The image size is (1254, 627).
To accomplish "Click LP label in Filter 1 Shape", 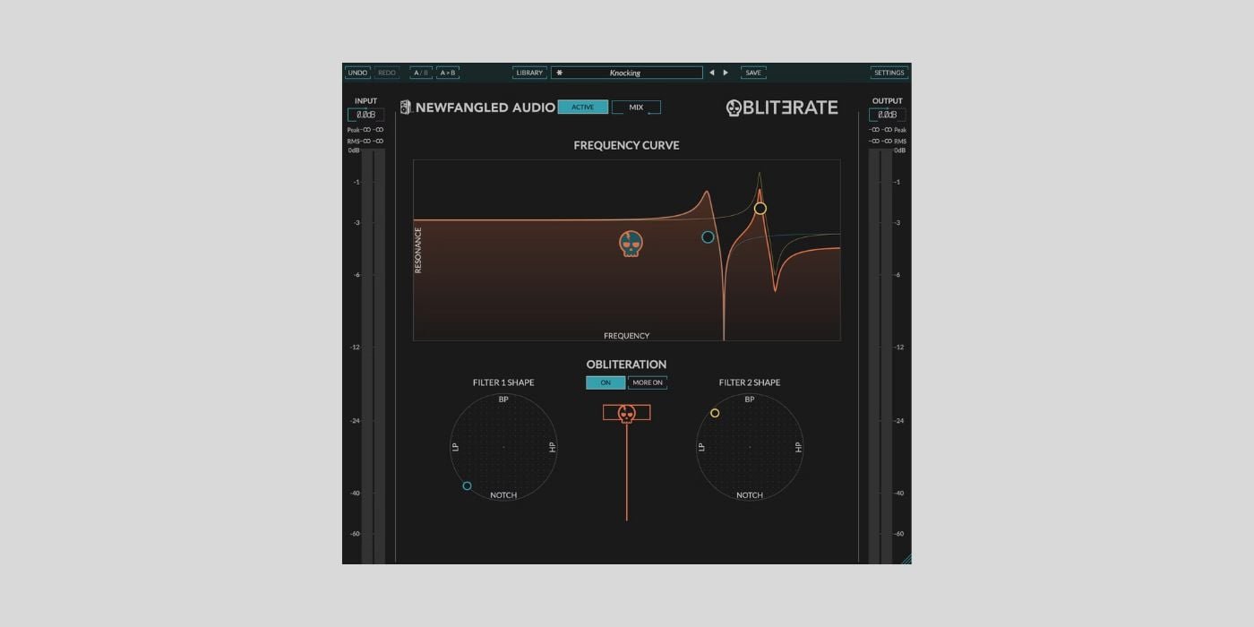I will [x=456, y=447].
